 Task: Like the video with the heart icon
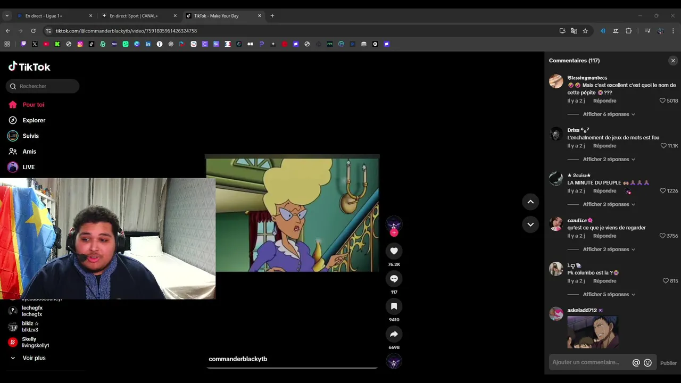[x=394, y=251]
